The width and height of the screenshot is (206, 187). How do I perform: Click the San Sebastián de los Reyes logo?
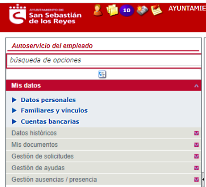click(45, 14)
